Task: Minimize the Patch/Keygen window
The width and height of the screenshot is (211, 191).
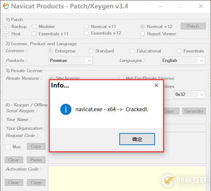Action: (x=161, y=6)
